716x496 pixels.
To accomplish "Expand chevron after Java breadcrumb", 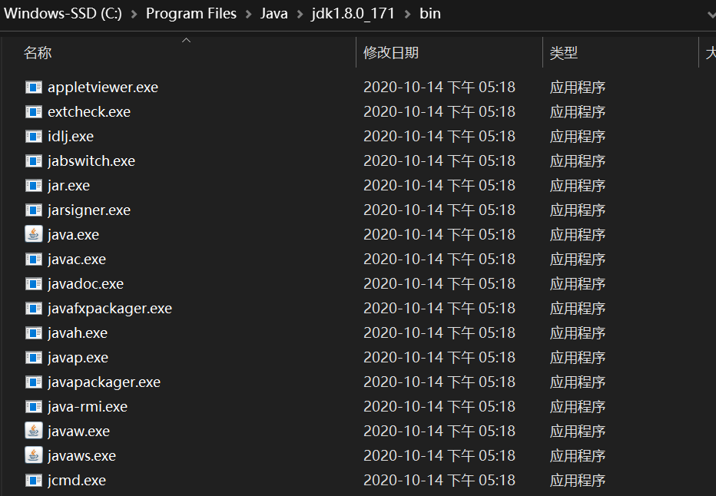I will (x=300, y=14).
